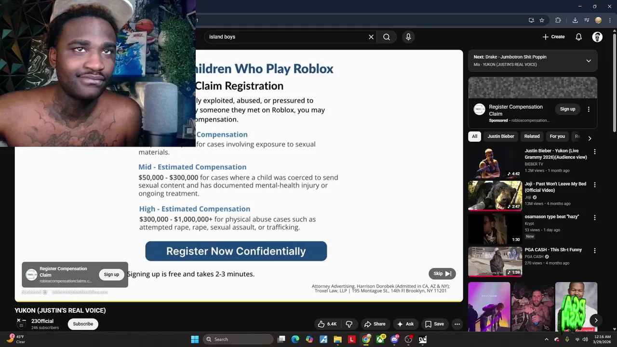The height and width of the screenshot is (347, 617).
Task: Subscribe to 23Official channel
Action: (x=83, y=324)
